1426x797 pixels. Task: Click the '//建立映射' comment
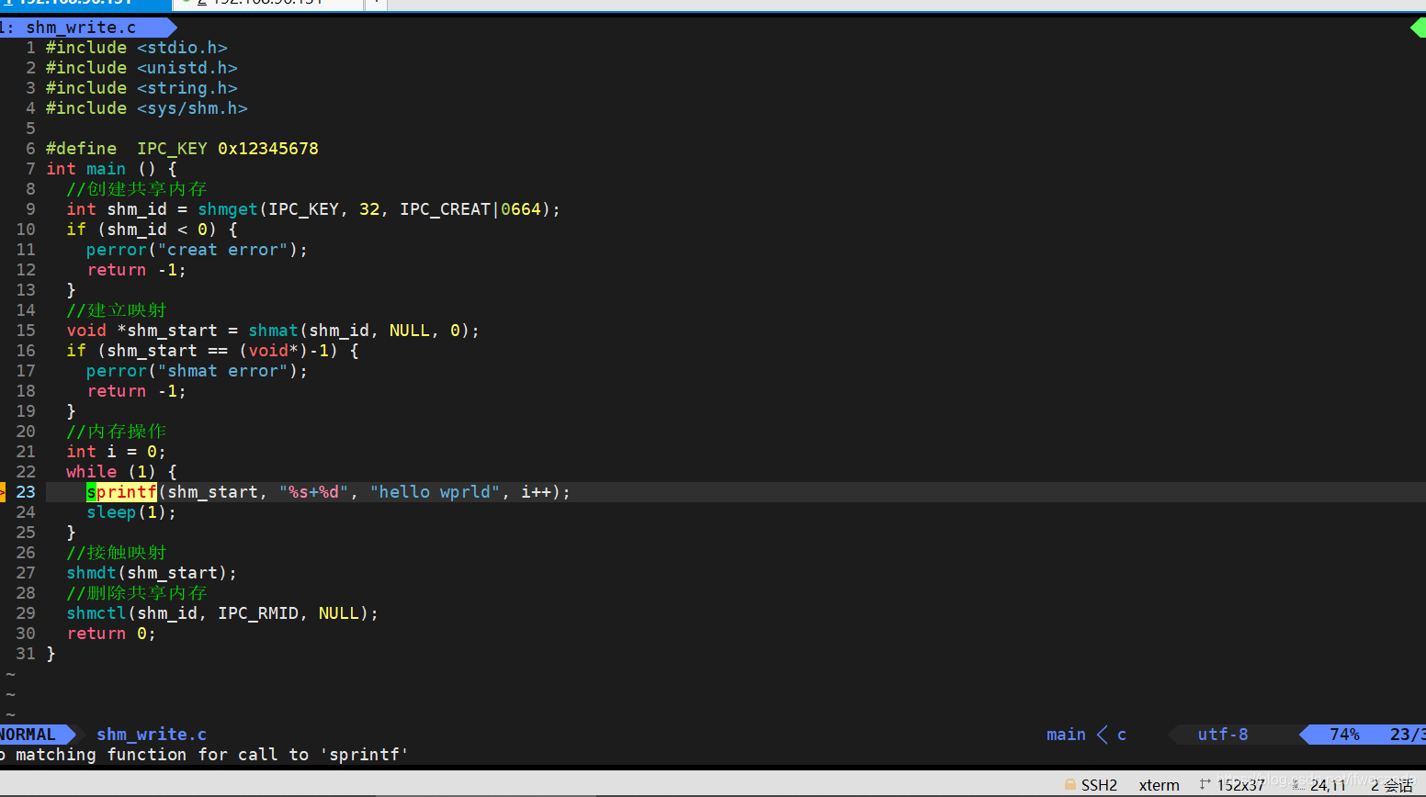point(117,310)
